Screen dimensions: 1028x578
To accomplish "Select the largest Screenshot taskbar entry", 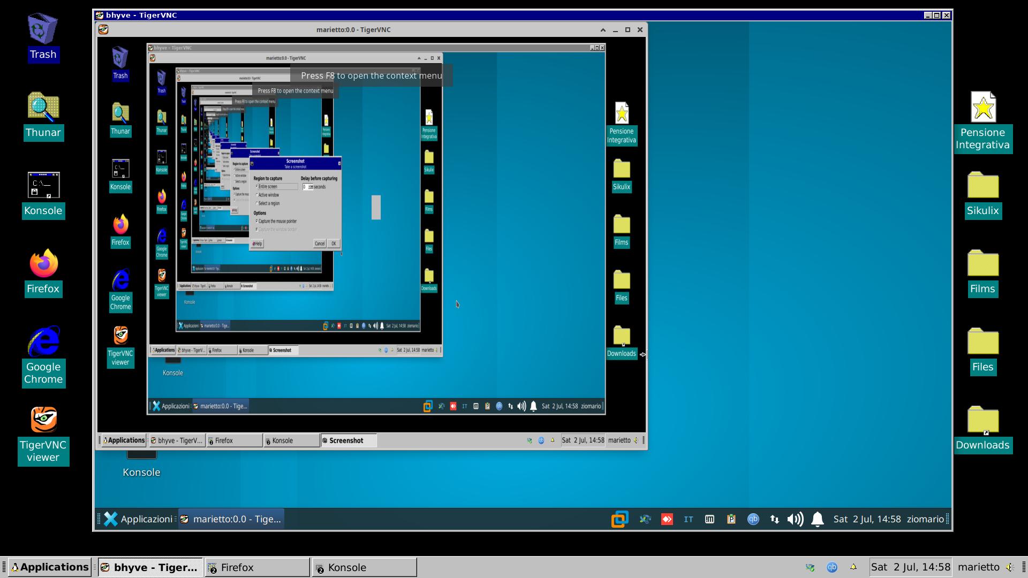I will [x=349, y=440].
